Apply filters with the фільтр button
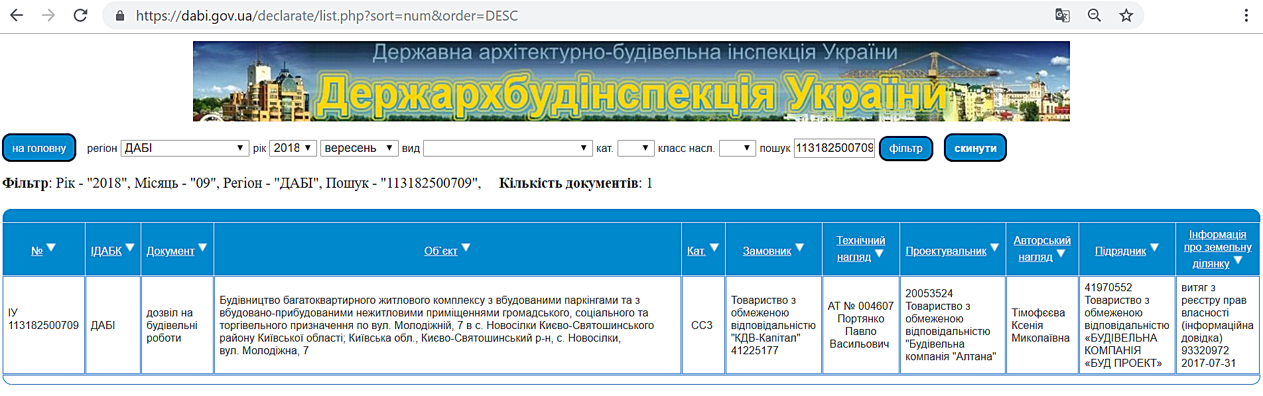The image size is (1263, 396). point(906,148)
